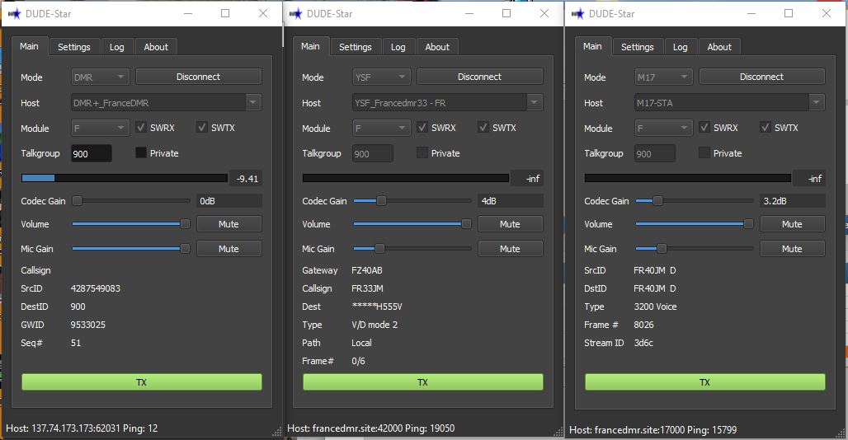Mute Volume in the DMR window

point(228,224)
